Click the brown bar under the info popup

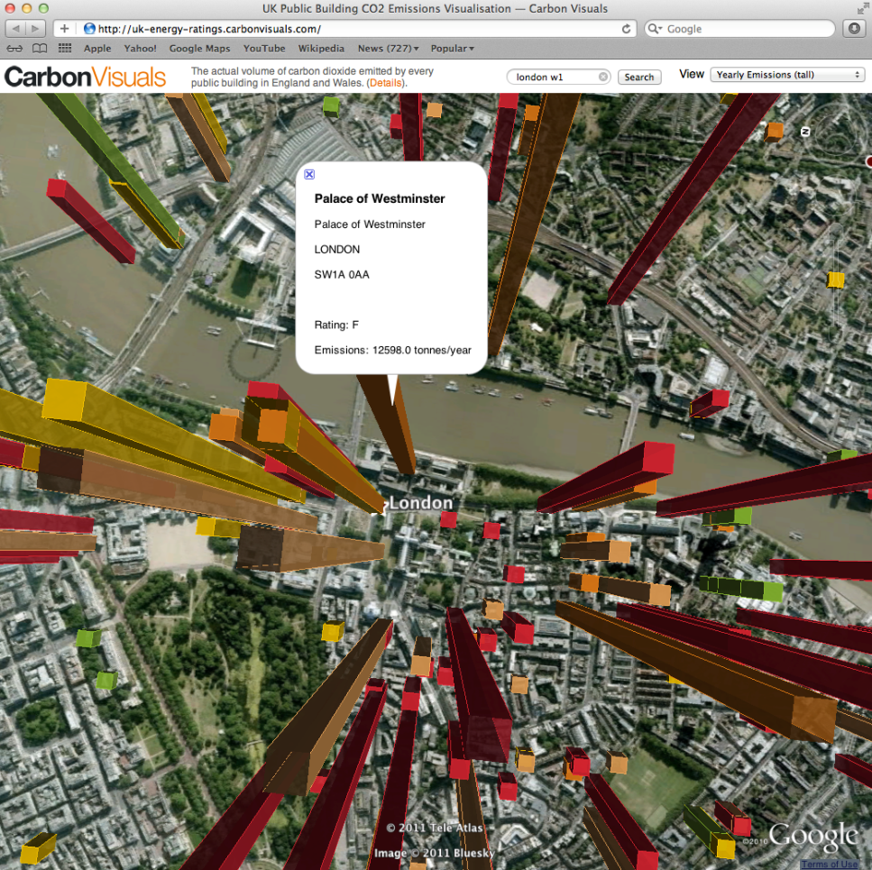[390, 426]
